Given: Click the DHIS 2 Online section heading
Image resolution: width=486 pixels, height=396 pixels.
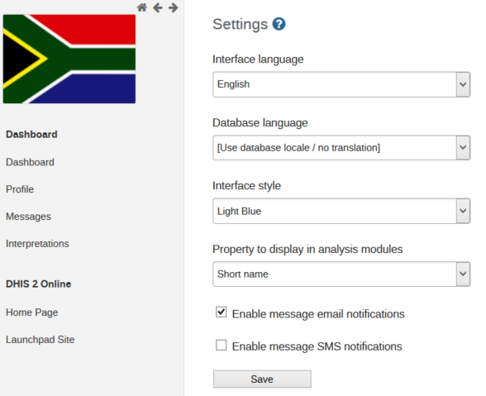Looking at the screenshot, I should (x=38, y=284).
